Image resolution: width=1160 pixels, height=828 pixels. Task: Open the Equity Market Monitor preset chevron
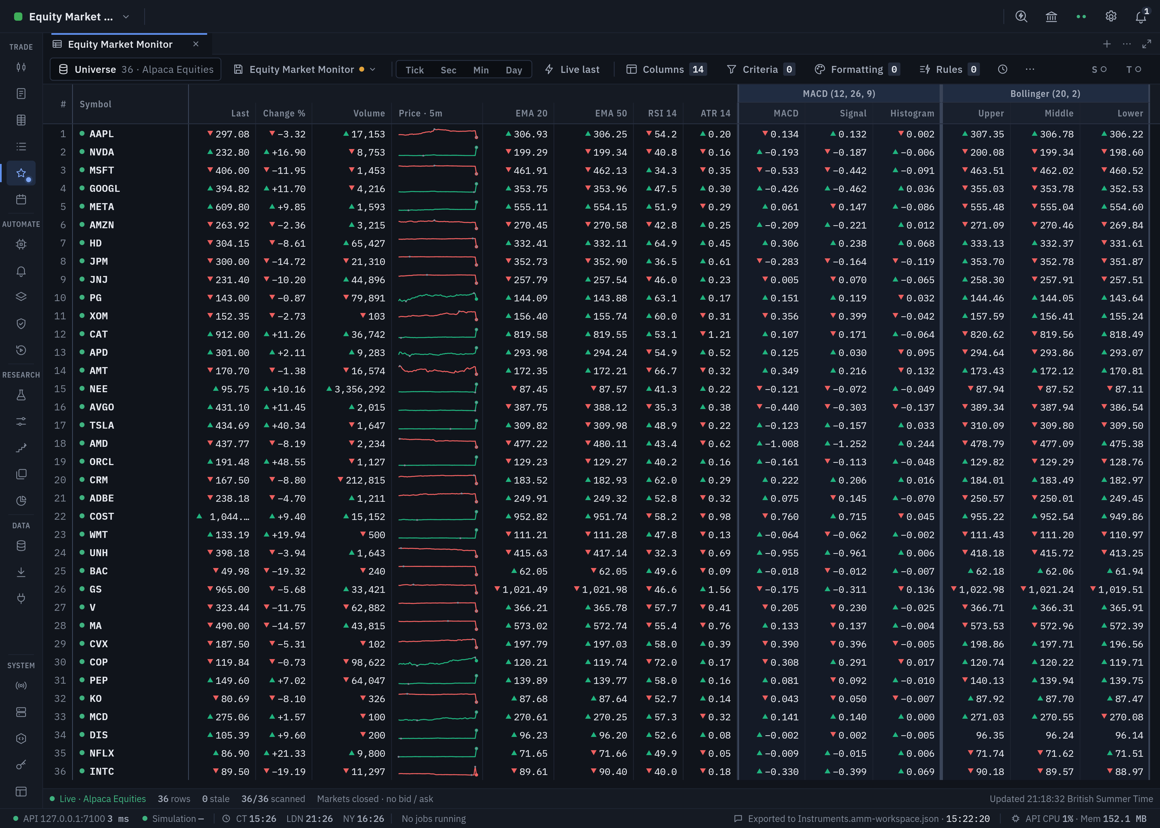[372, 69]
